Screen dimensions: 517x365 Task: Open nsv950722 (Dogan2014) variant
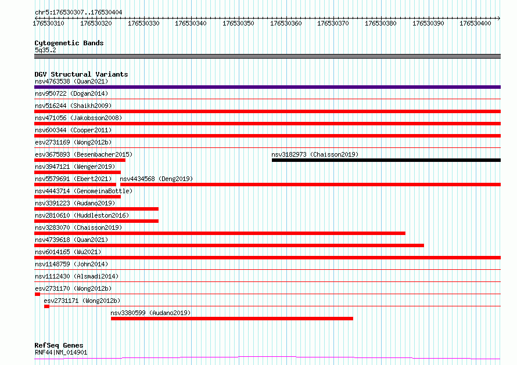(71, 93)
